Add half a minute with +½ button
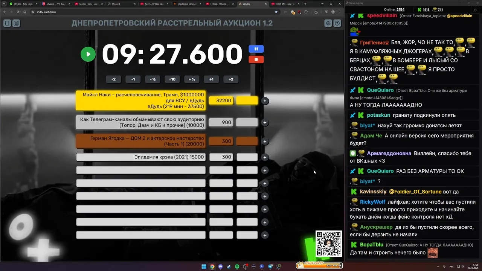Image resolution: width=482 pixels, height=271 pixels. (192, 79)
